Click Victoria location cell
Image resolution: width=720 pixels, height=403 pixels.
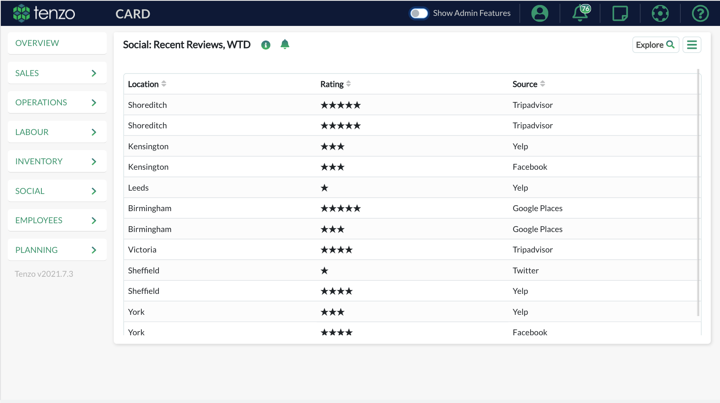pos(142,250)
